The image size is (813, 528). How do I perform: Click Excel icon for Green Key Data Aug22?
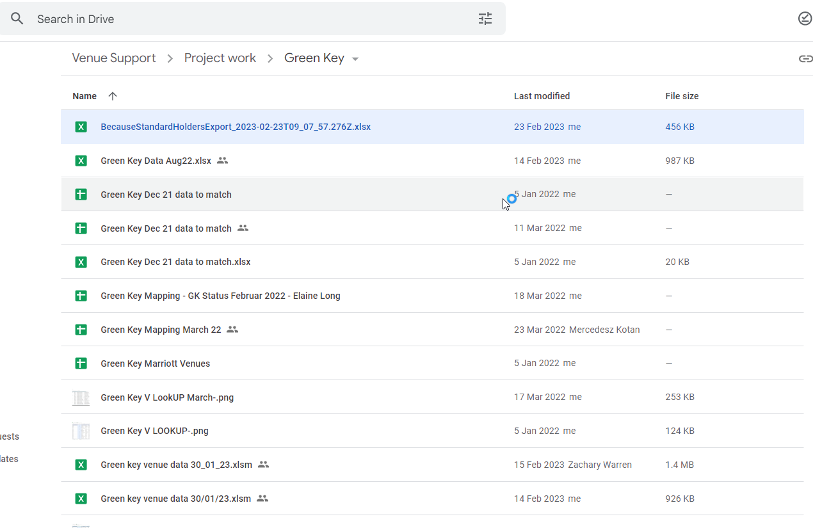(x=81, y=161)
